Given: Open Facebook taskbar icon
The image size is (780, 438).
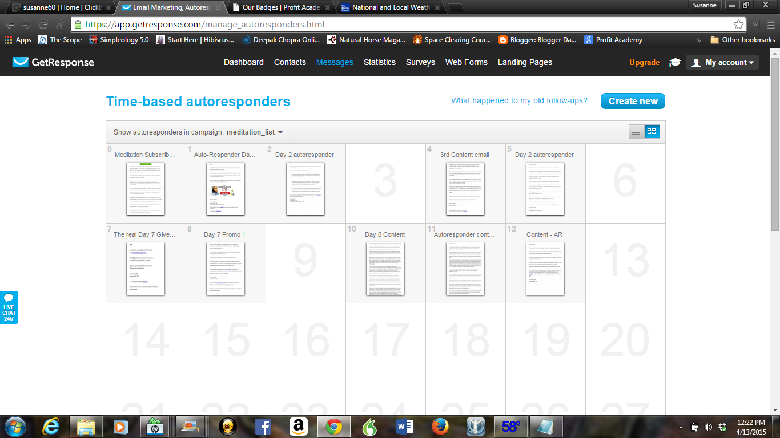Looking at the screenshot, I should tap(263, 426).
